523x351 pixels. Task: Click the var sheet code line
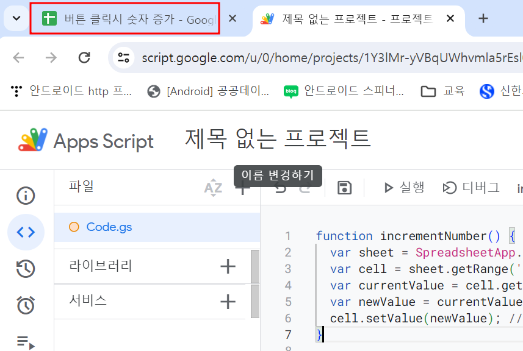click(425, 252)
